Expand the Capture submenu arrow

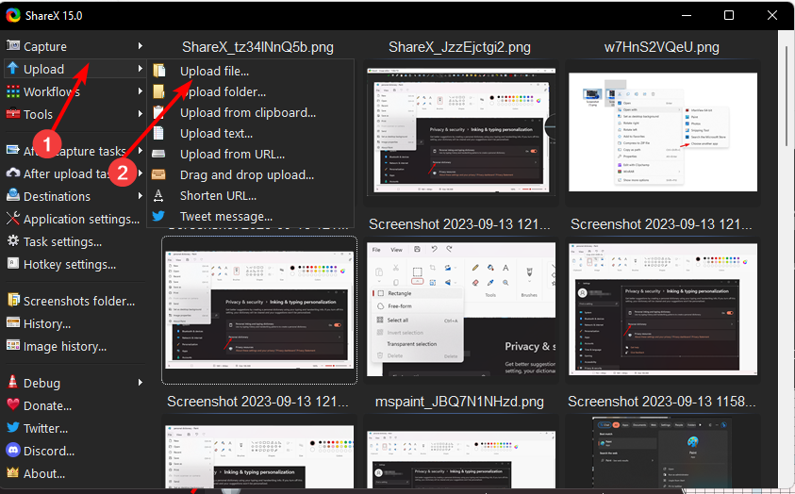(140, 46)
